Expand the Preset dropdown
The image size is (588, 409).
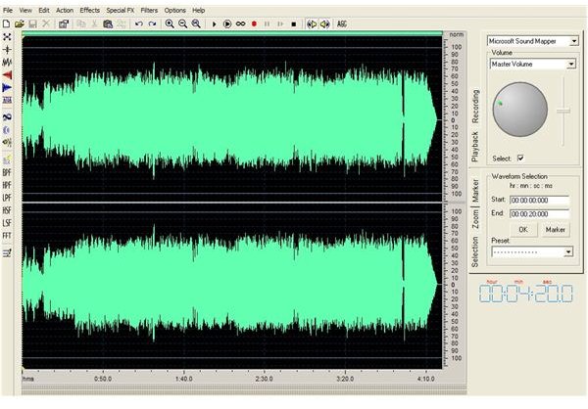pos(568,252)
